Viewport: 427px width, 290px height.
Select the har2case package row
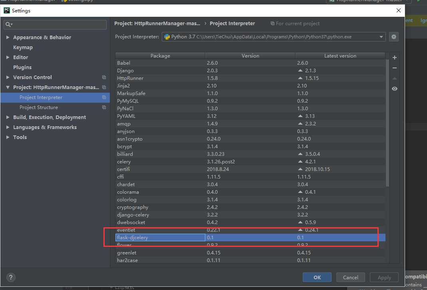point(250,260)
